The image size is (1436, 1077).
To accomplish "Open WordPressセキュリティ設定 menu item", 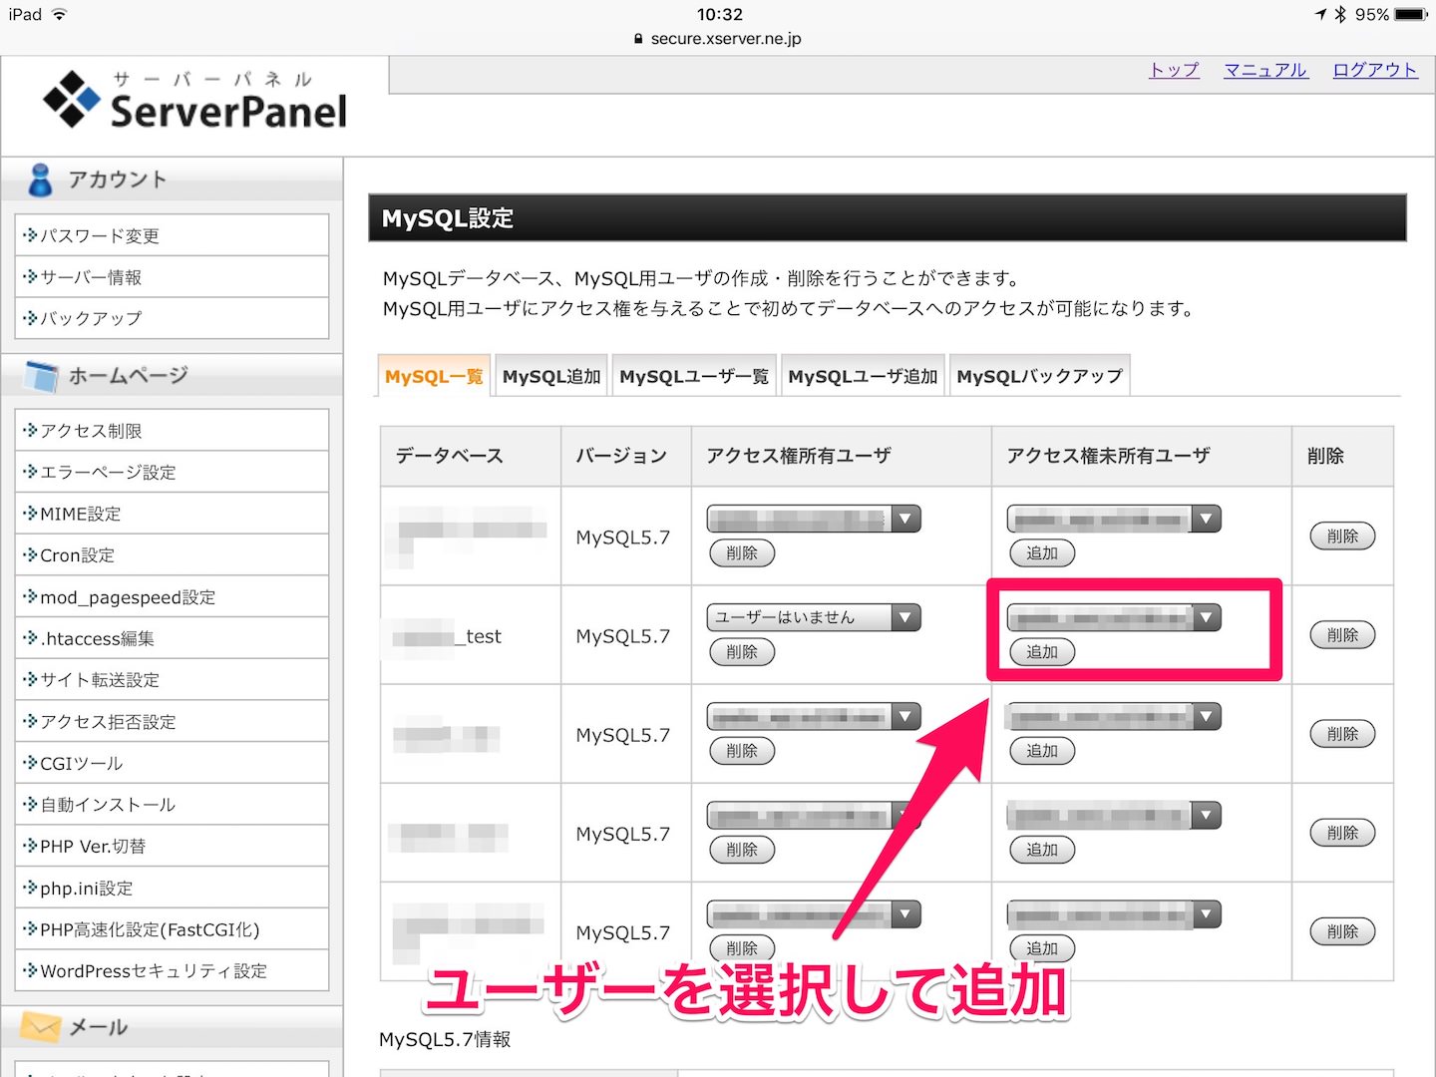I will point(172,971).
